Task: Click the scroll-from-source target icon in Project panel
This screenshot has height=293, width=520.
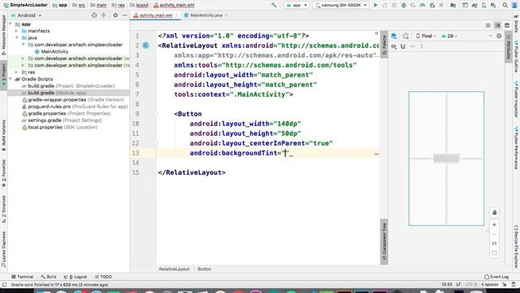Action: coord(94,15)
